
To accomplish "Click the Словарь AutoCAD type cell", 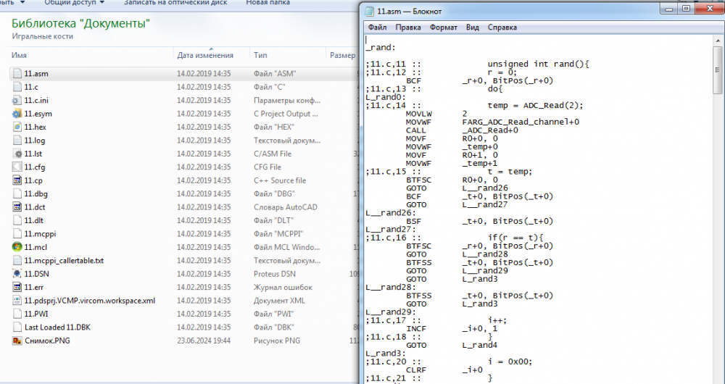I will click(x=285, y=207).
